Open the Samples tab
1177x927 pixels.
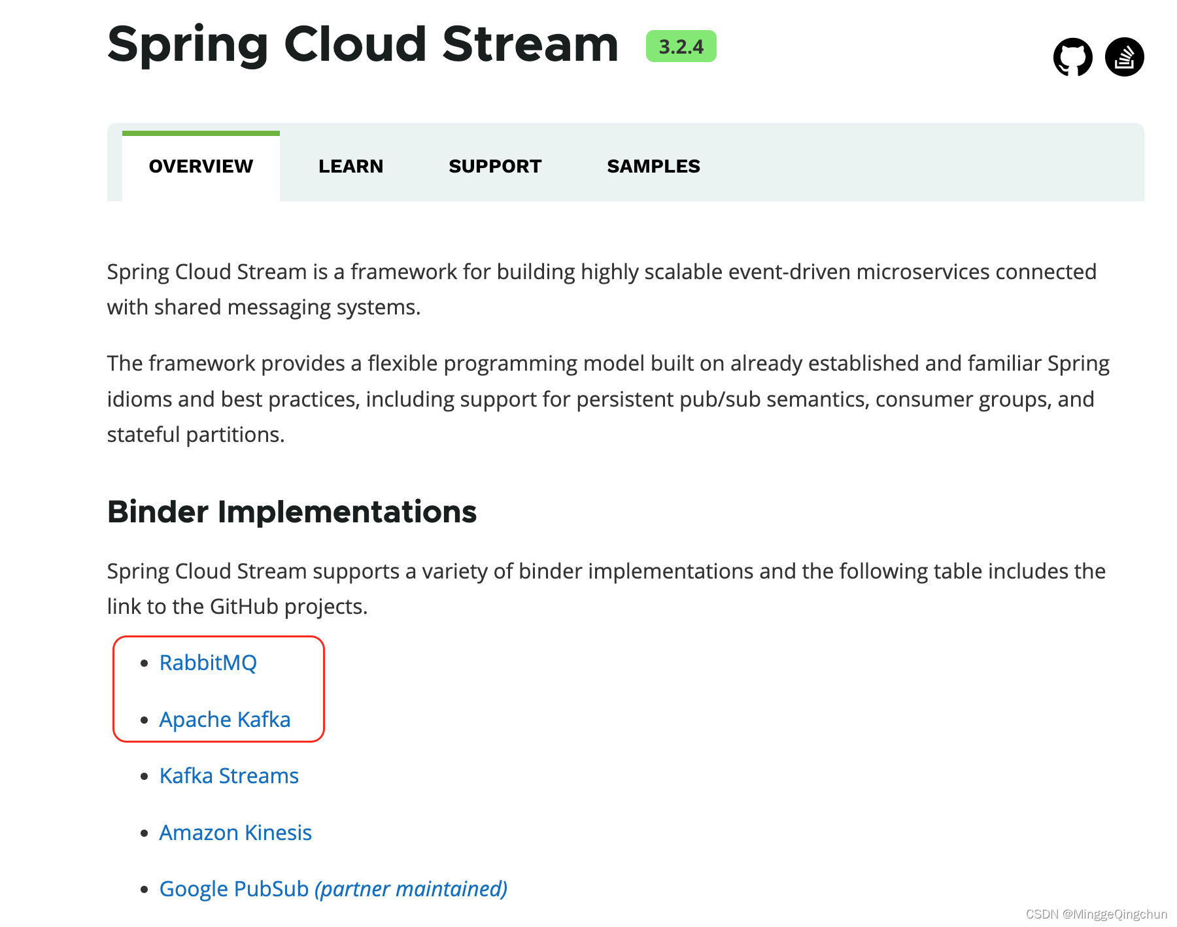tap(653, 166)
